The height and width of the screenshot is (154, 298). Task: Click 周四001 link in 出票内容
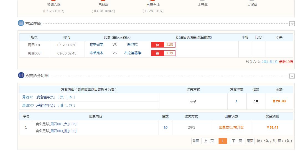tap(57, 124)
